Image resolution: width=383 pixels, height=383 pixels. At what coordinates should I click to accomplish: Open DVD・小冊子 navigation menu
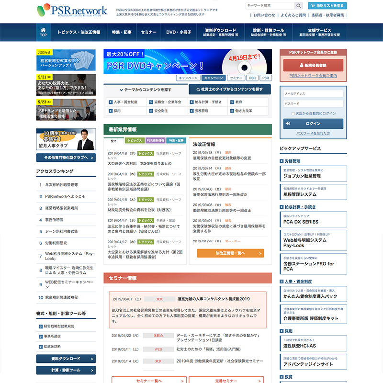[179, 32]
